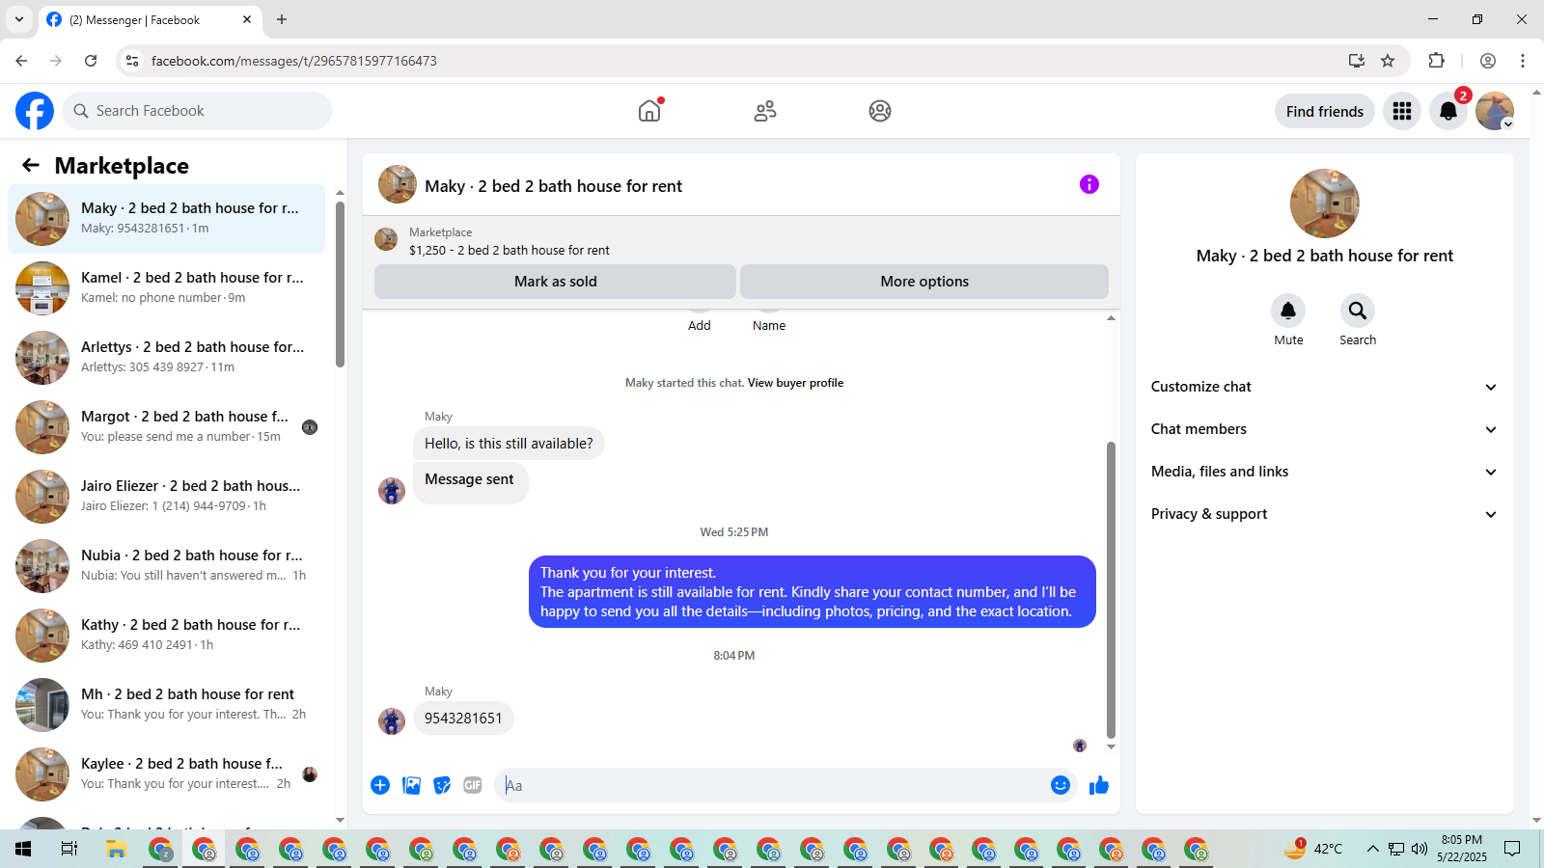This screenshot has width=1544, height=868.
Task: Open Kathy's conversation in the list
Action: pos(166,636)
